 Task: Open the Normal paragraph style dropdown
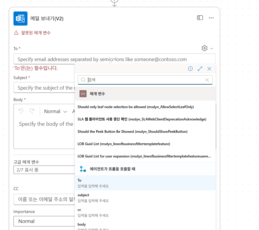tap(55, 111)
